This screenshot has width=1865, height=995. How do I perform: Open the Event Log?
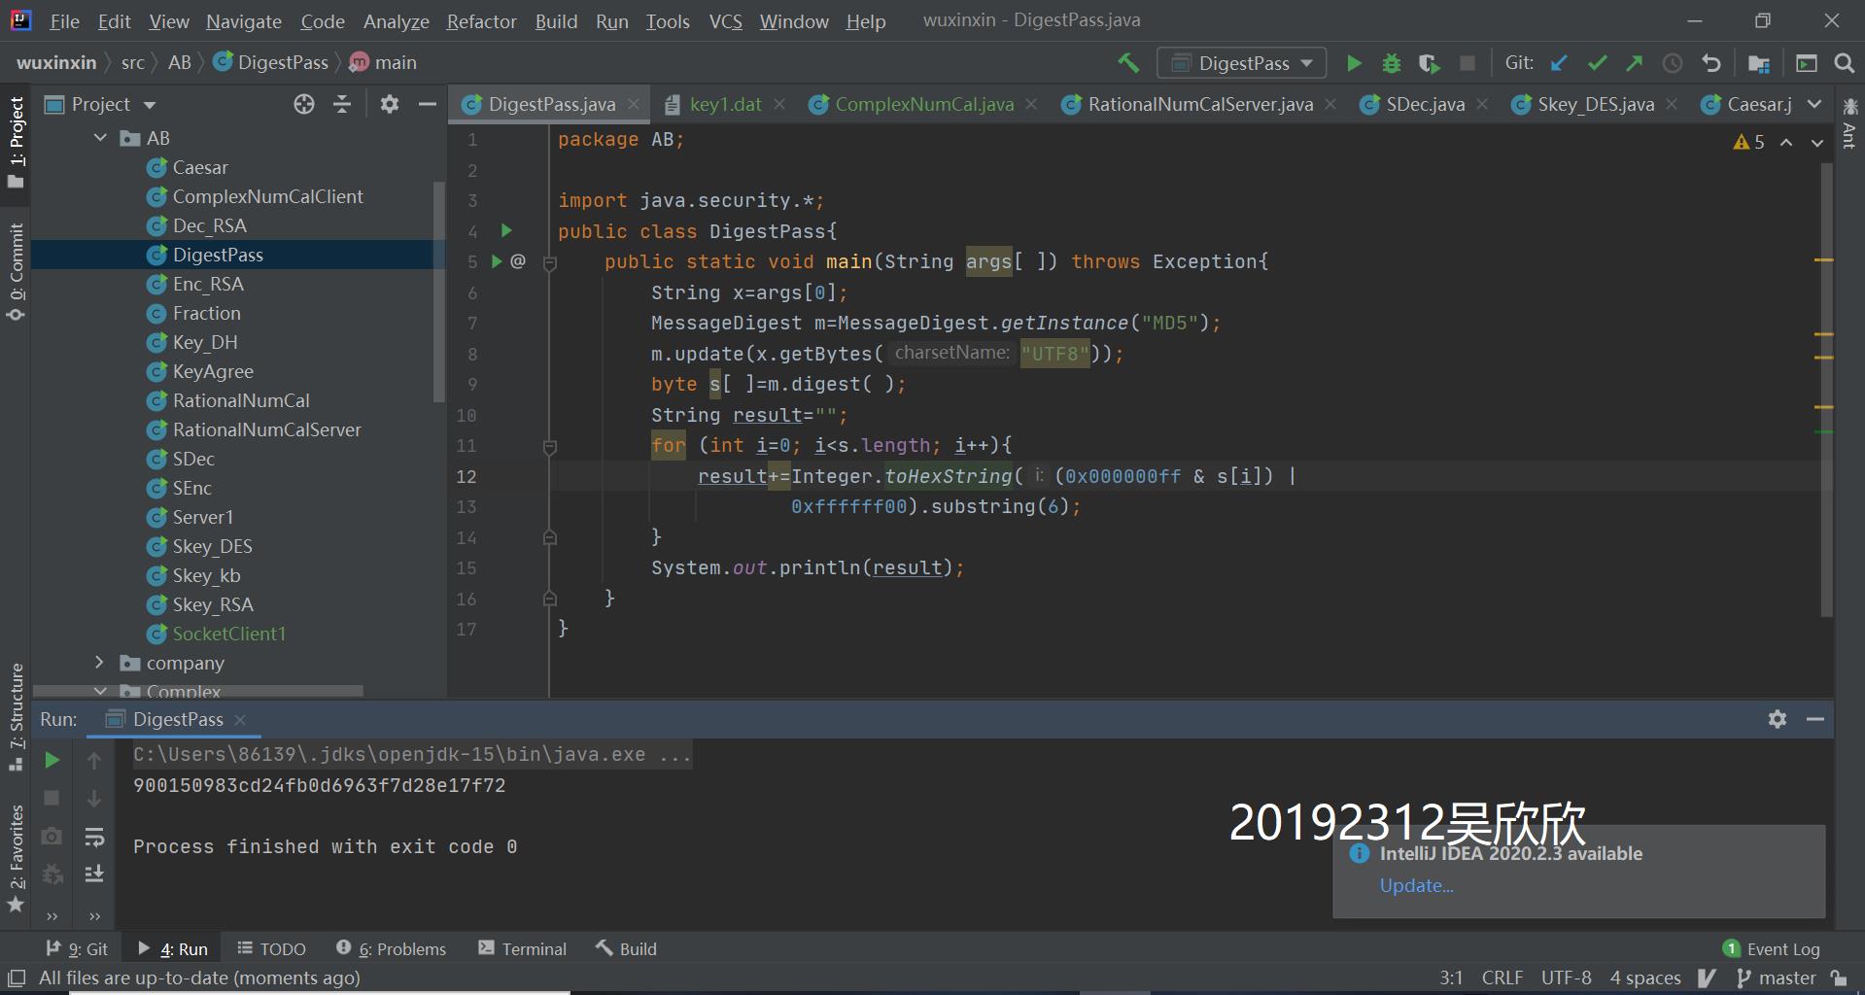1772,948
